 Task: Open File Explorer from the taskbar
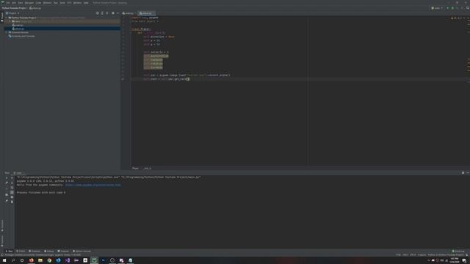[40, 260]
